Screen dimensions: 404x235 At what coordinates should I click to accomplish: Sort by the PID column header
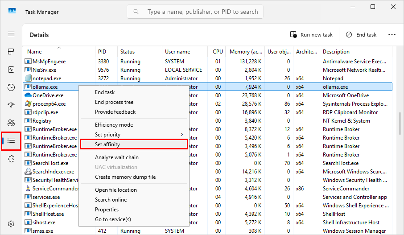pyautogui.click(x=106, y=52)
